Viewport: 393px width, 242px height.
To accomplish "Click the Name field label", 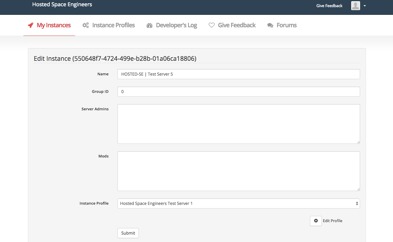I will [x=103, y=74].
